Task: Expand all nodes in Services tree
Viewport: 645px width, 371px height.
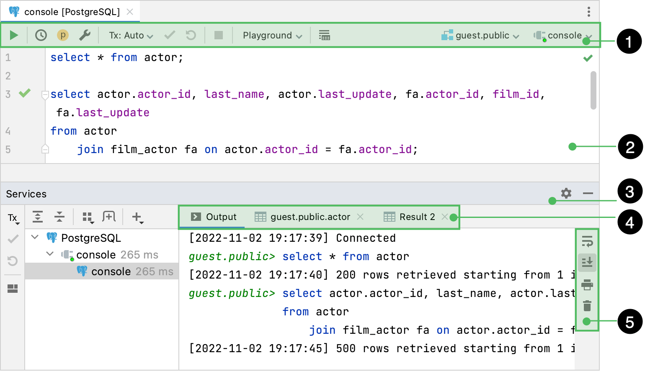Action: [38, 217]
